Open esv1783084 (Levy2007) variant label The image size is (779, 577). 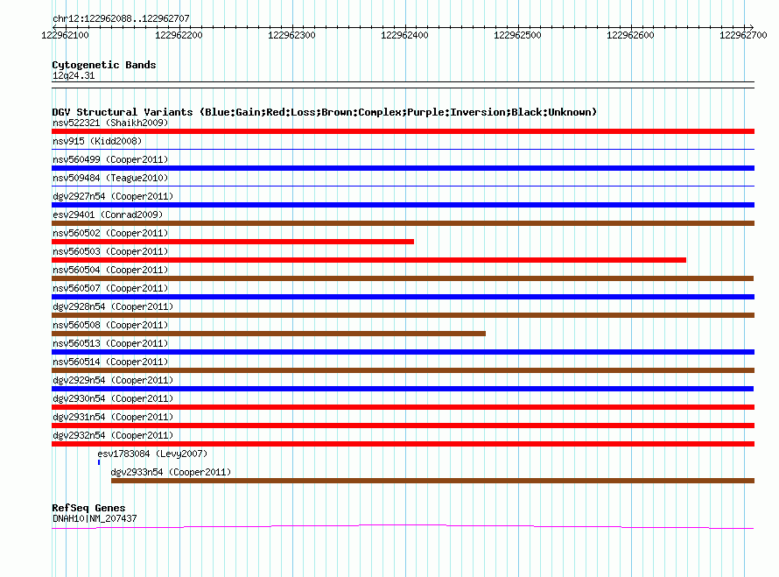point(152,454)
